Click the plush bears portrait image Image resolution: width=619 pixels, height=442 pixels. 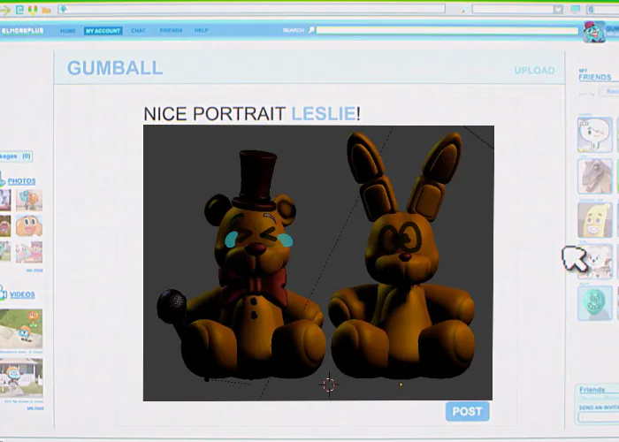point(318,263)
